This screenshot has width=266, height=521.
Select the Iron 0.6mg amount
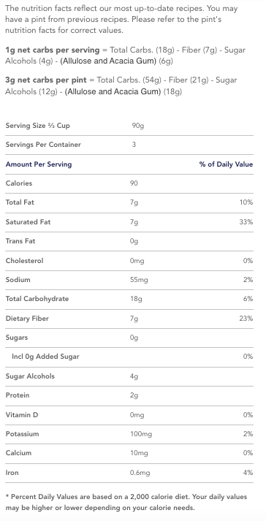click(x=140, y=473)
